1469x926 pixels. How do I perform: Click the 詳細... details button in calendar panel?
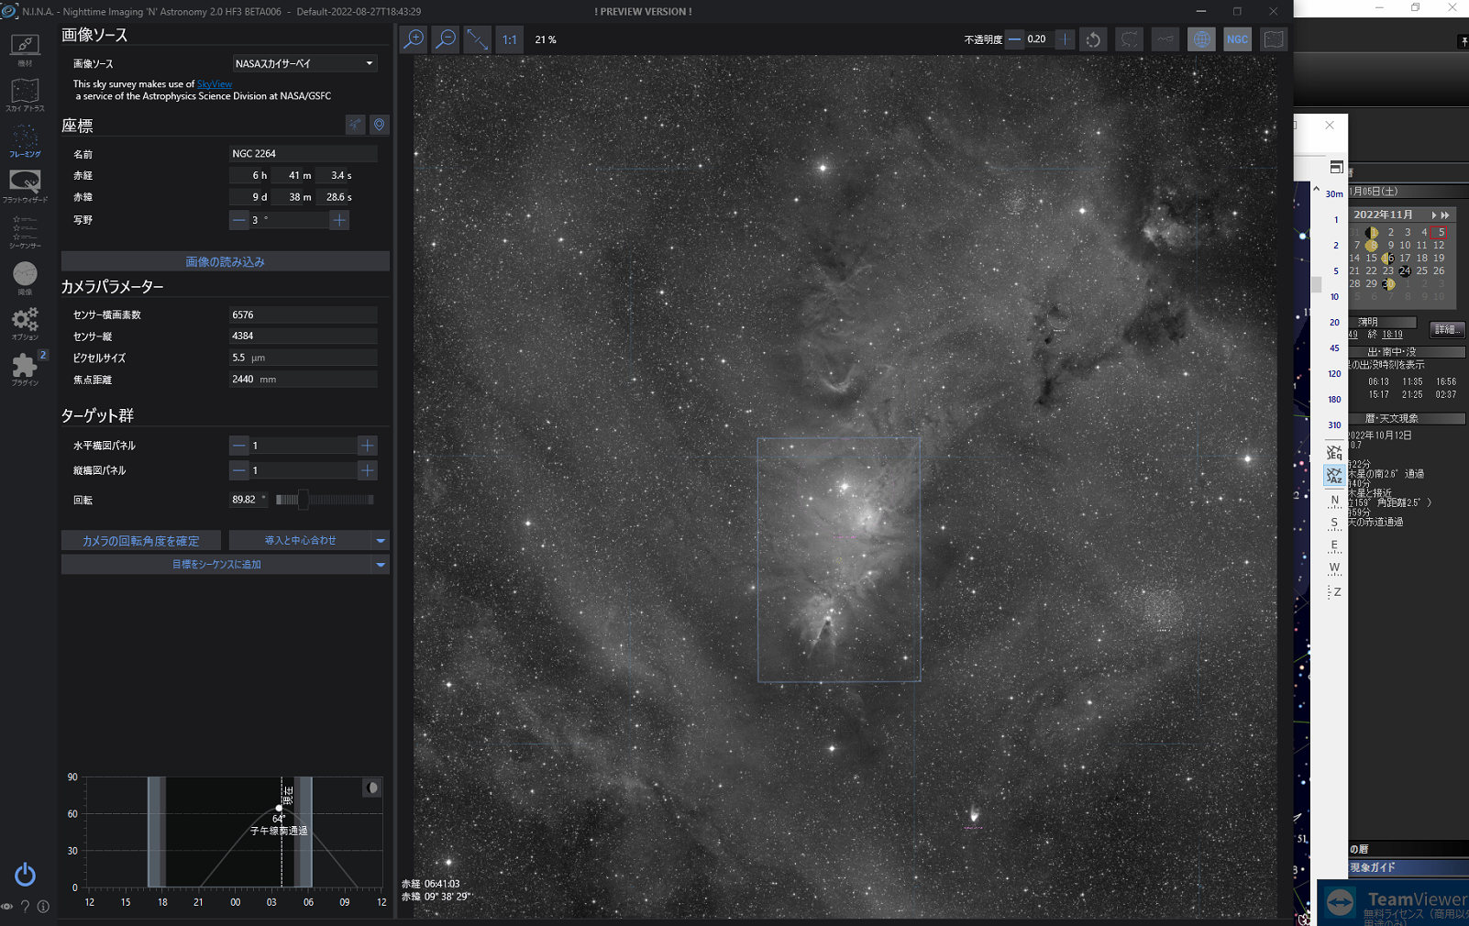[1446, 329]
